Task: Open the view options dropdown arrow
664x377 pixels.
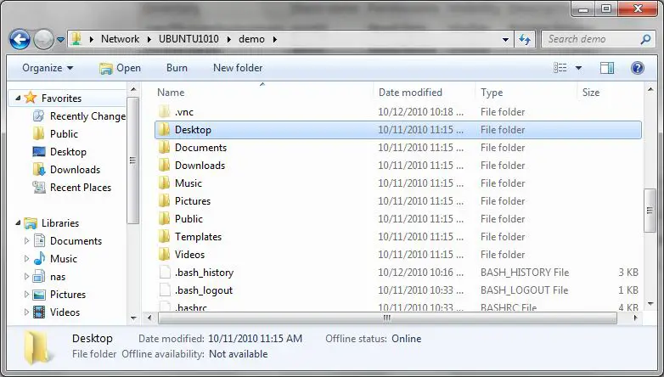Action: click(x=579, y=68)
